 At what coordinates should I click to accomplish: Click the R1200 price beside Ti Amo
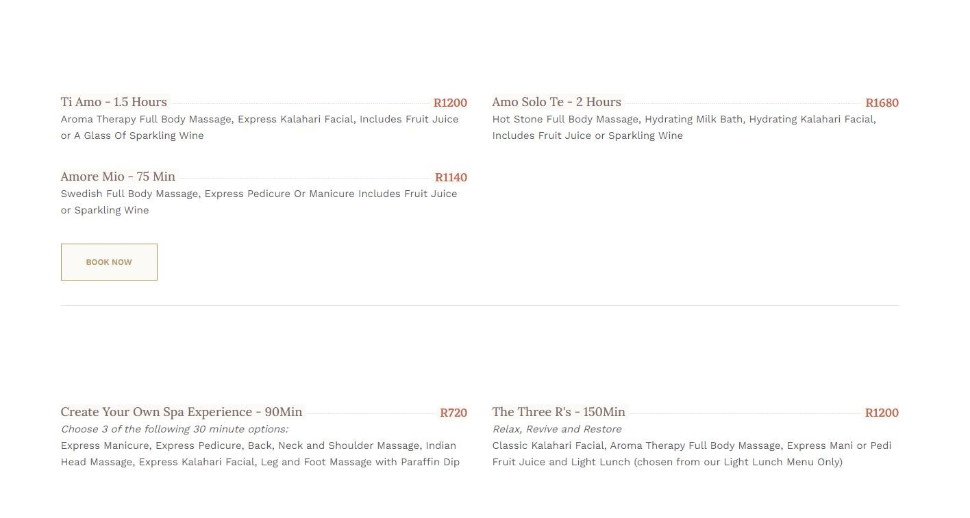coord(450,103)
